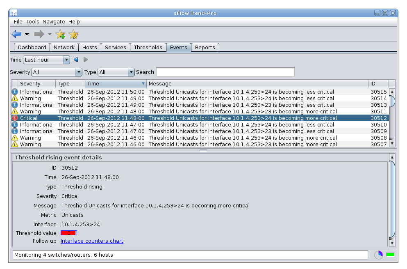Image resolution: width=407 pixels, height=269 pixels.
Task: Go to previous time period arrow
Action: [76, 60]
